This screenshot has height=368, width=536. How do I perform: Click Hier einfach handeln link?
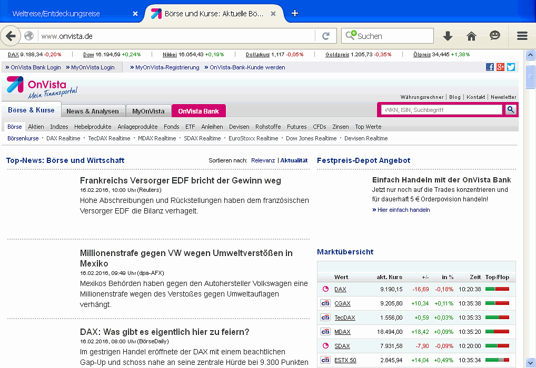[x=403, y=210]
